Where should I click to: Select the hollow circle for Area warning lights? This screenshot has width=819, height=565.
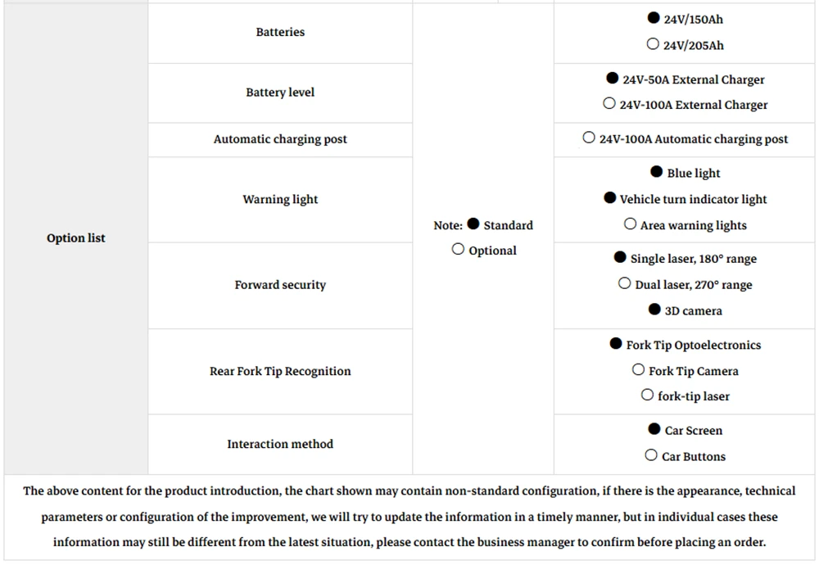(631, 224)
